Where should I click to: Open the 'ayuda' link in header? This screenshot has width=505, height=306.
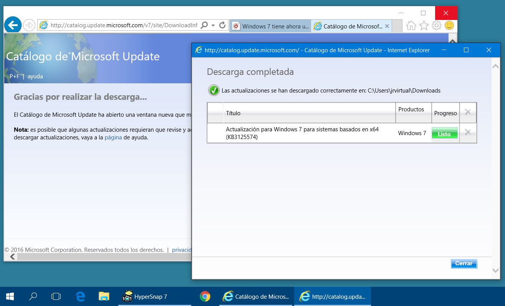point(35,76)
